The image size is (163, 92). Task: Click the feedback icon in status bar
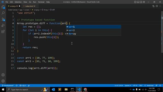click(156, 86)
